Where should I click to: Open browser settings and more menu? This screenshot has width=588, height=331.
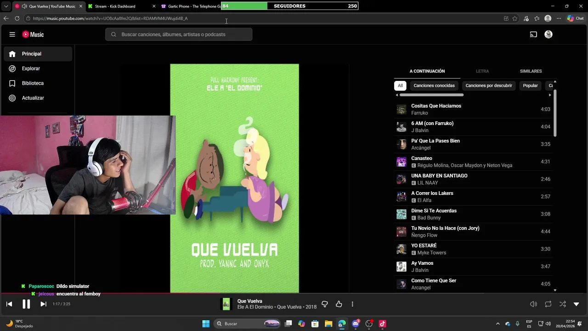[559, 18]
